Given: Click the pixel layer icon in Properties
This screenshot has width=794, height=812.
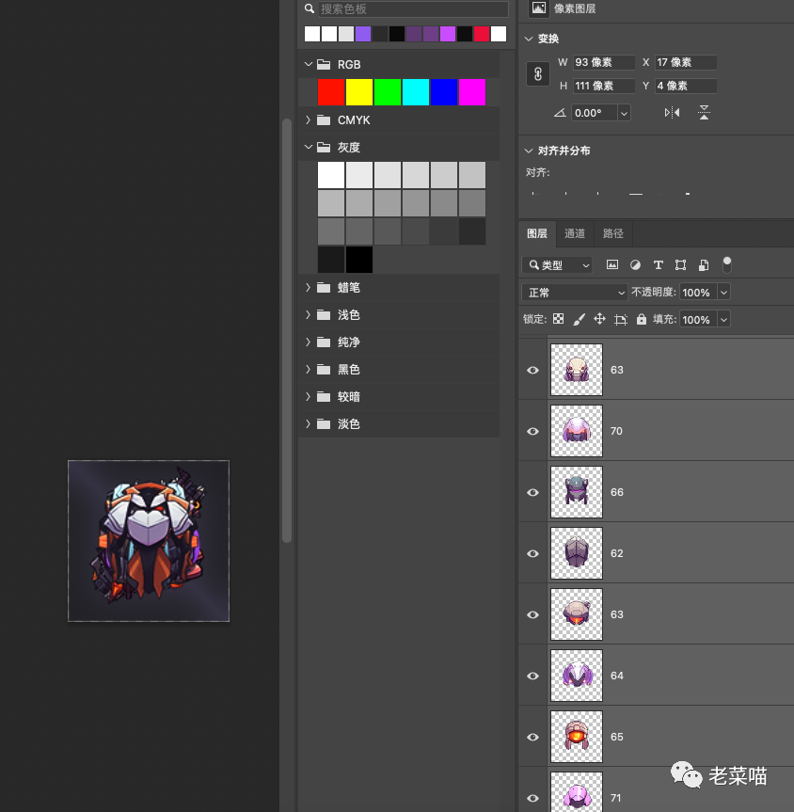Looking at the screenshot, I should click(539, 8).
